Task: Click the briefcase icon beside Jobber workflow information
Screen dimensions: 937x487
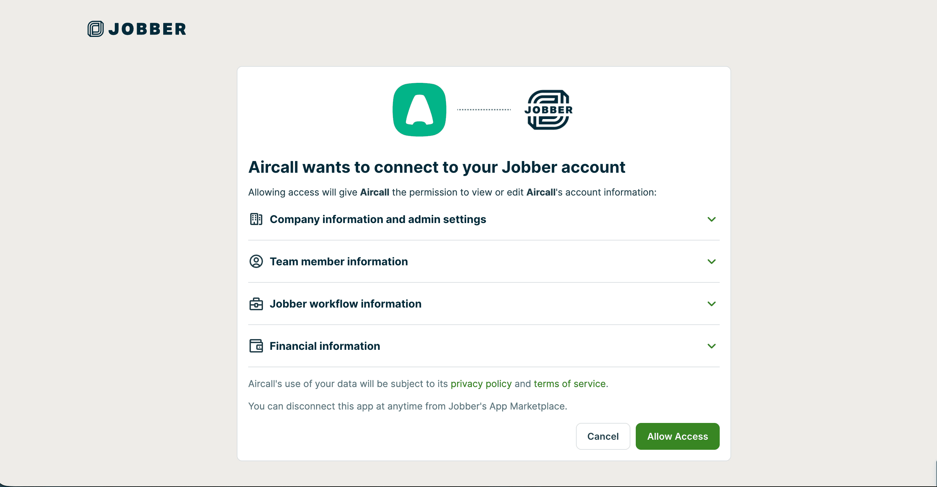Action: 256,304
